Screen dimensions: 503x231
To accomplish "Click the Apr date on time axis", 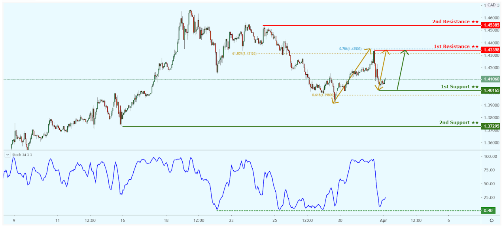I will (x=384, y=221).
